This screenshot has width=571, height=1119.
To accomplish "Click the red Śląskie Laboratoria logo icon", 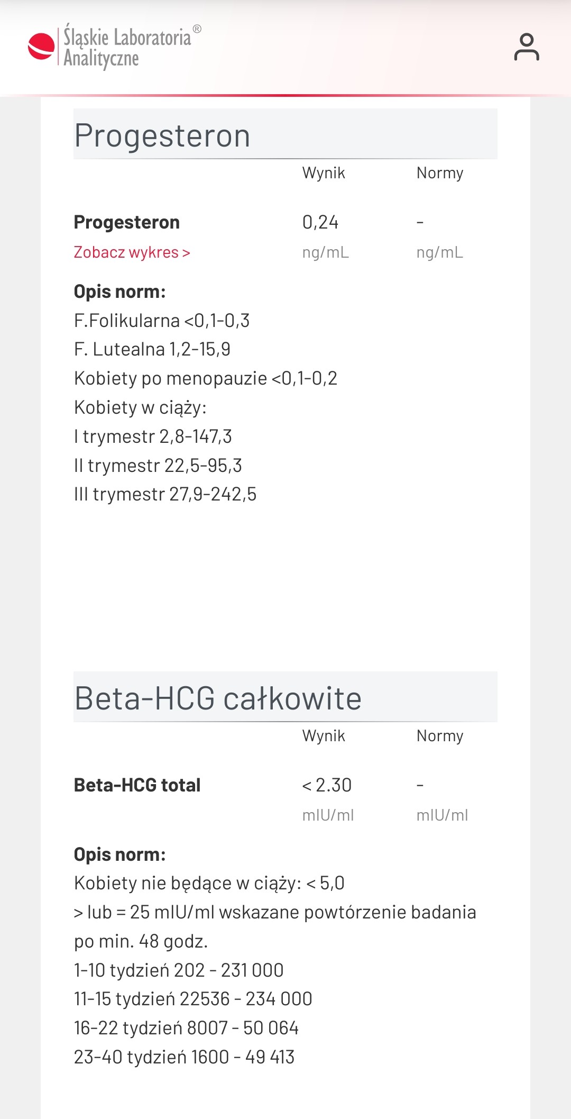I will click(41, 47).
